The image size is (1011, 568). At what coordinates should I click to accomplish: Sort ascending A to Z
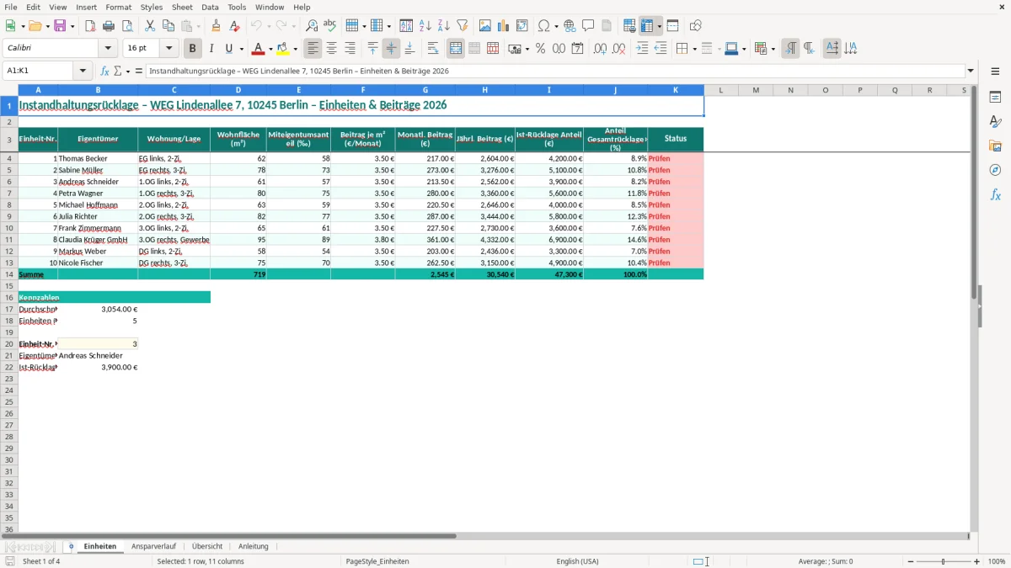coord(425,26)
